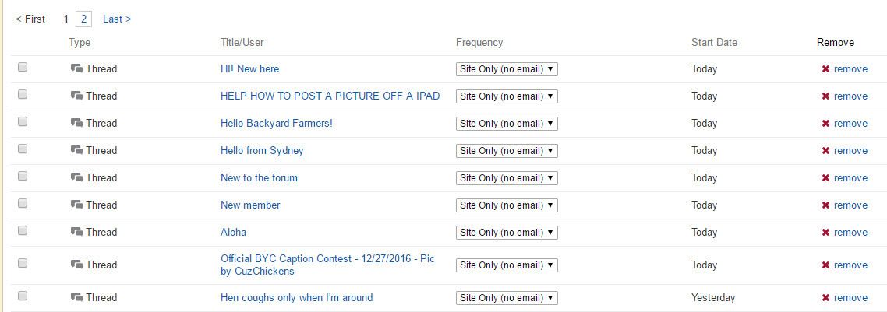Click the 'Remove' column header
This screenshot has width=887, height=312.
pos(835,43)
